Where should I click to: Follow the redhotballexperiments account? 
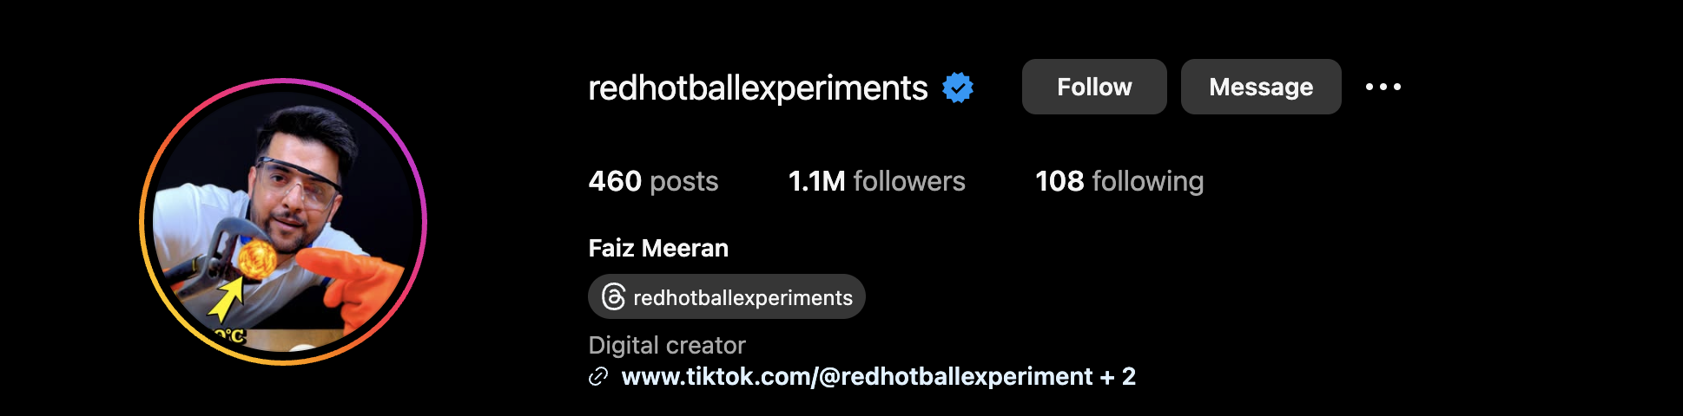(1094, 87)
